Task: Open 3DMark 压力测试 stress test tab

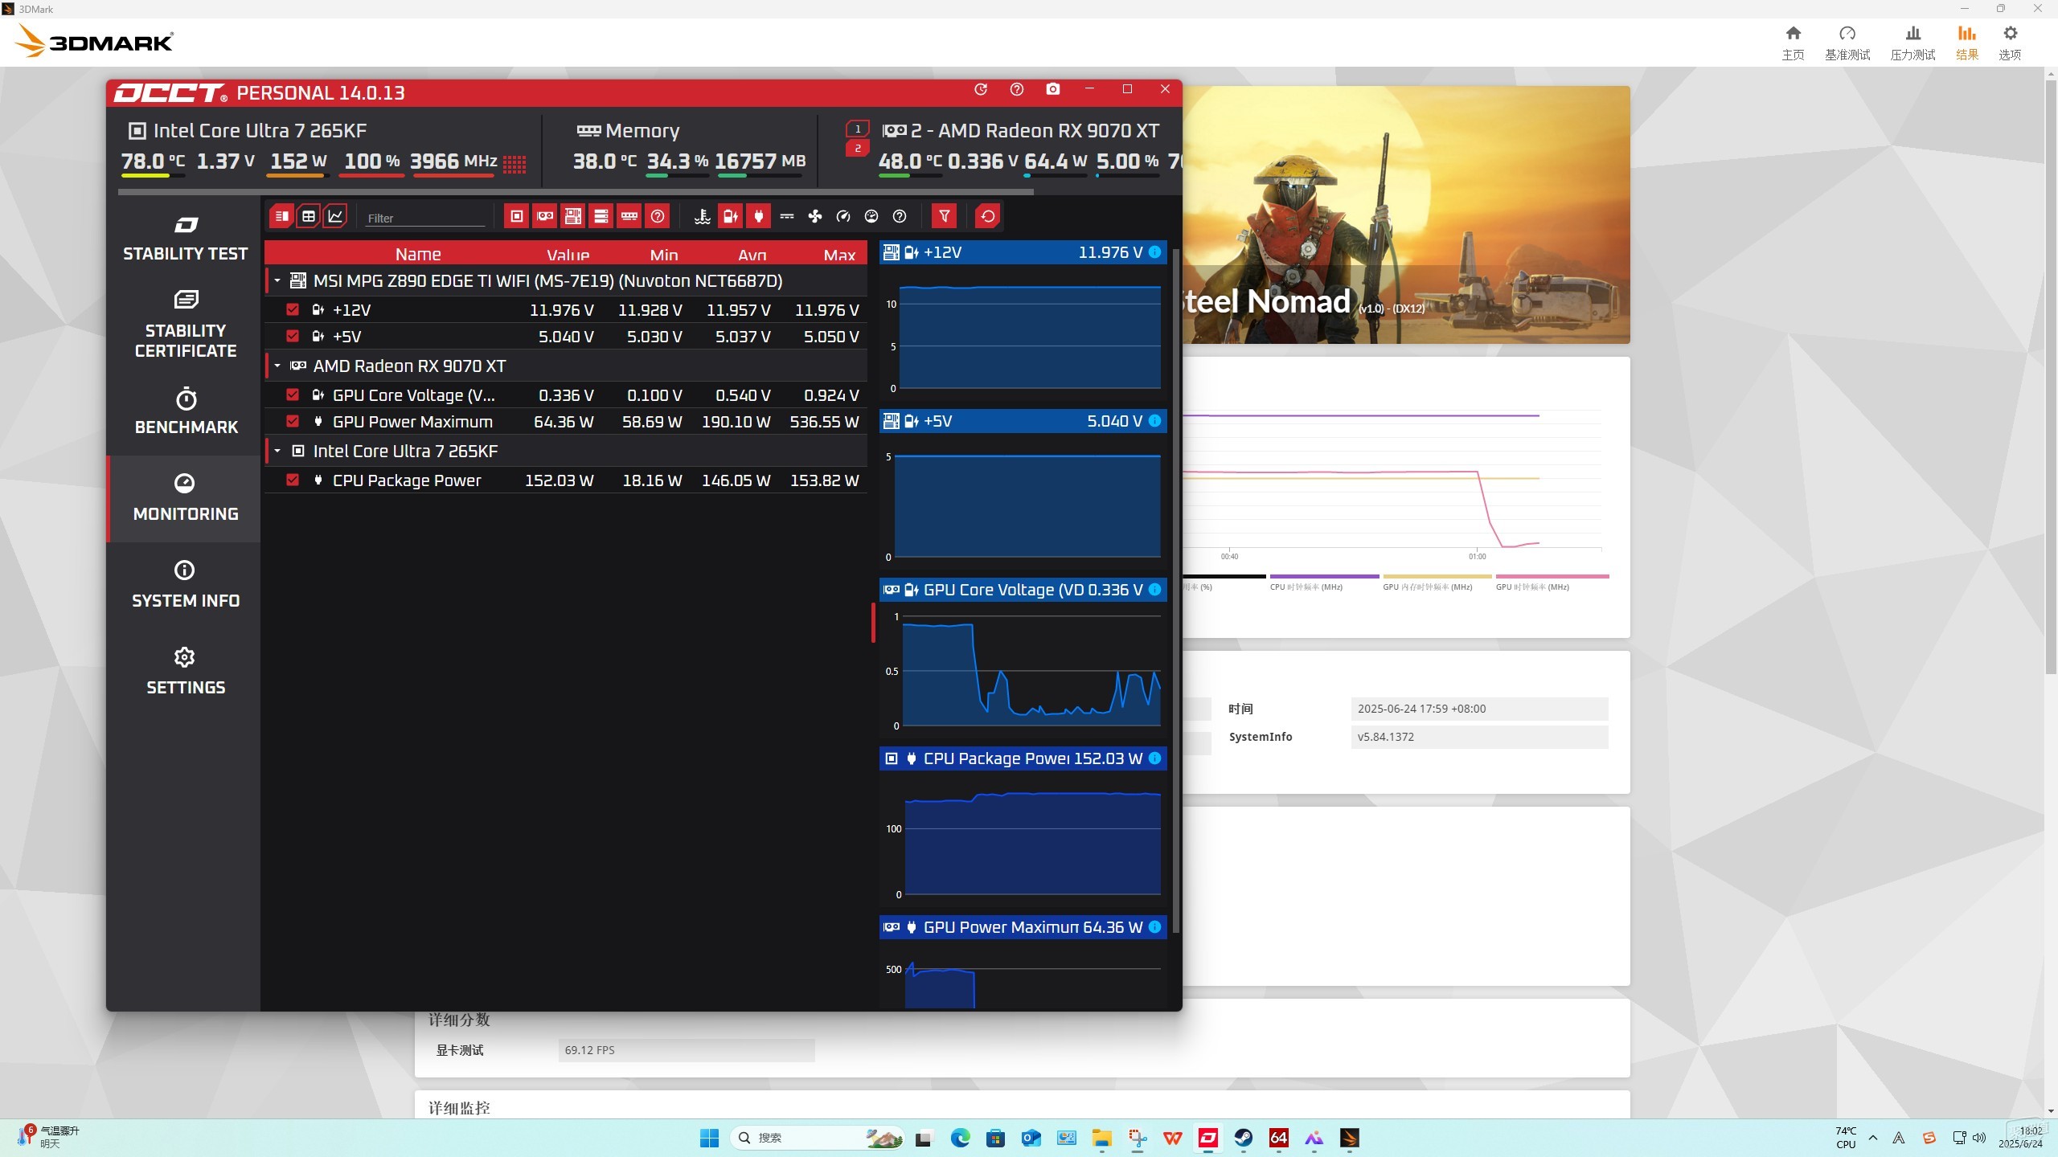Action: (1913, 43)
